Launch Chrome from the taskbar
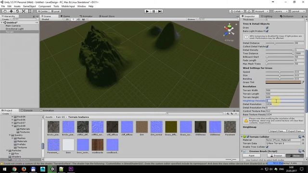The height and width of the screenshot is (173, 308). pos(14,169)
